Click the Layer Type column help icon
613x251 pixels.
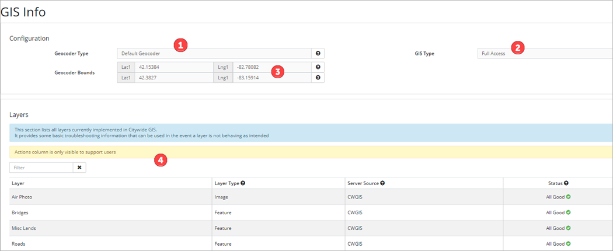(242, 183)
